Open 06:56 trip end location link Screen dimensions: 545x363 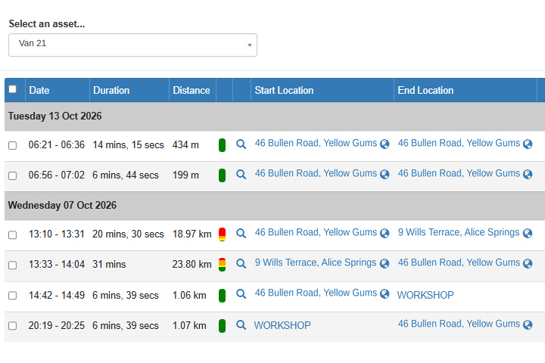[459, 173]
